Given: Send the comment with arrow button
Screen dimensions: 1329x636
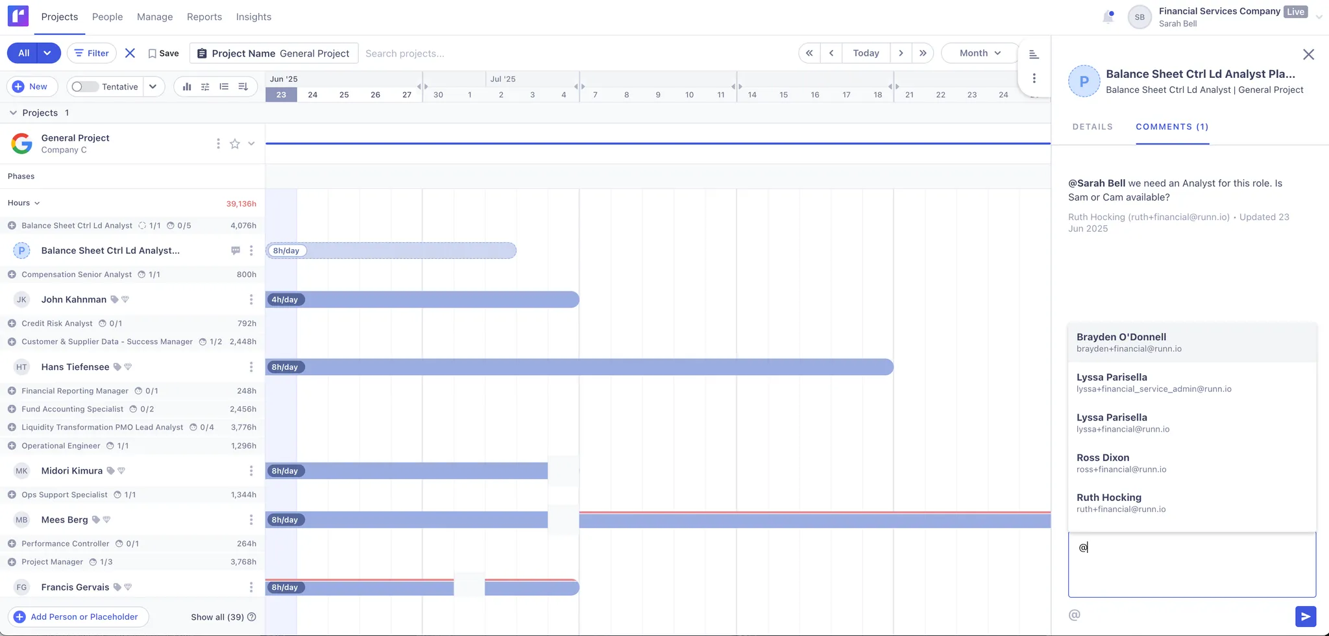Looking at the screenshot, I should [x=1306, y=617].
